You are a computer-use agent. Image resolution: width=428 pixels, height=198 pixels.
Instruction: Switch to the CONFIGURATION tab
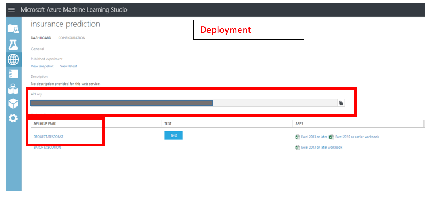click(72, 38)
